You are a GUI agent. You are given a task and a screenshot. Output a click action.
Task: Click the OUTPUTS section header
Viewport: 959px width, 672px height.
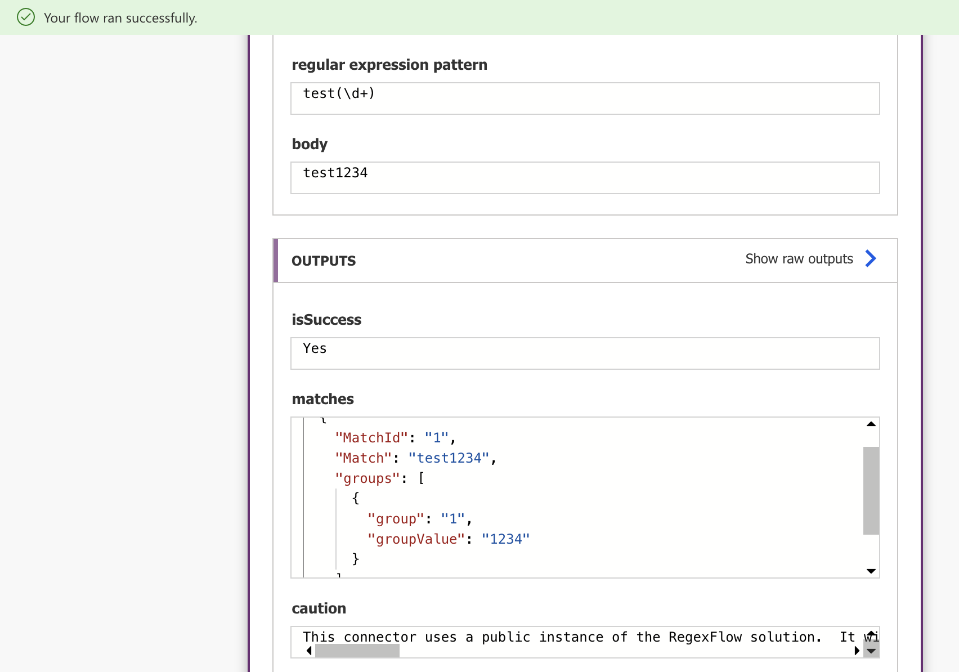point(324,261)
